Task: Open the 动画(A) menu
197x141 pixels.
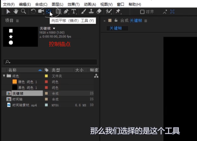Action: pyautogui.click(x=90, y=5)
